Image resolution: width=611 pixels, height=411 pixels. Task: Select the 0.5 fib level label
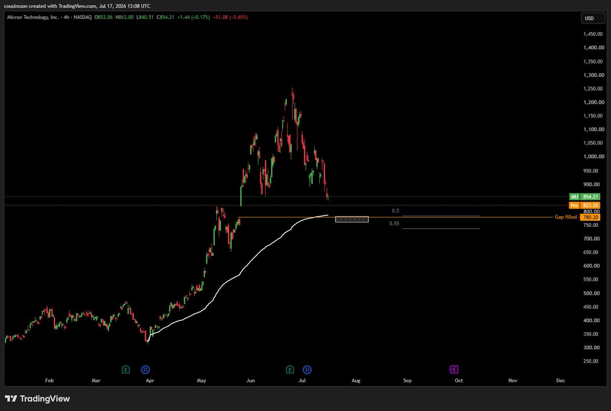pyautogui.click(x=395, y=211)
